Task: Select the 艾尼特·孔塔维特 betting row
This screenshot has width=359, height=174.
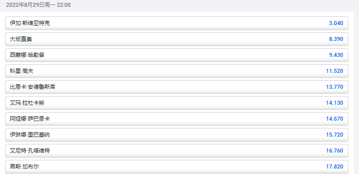Action: point(177,151)
